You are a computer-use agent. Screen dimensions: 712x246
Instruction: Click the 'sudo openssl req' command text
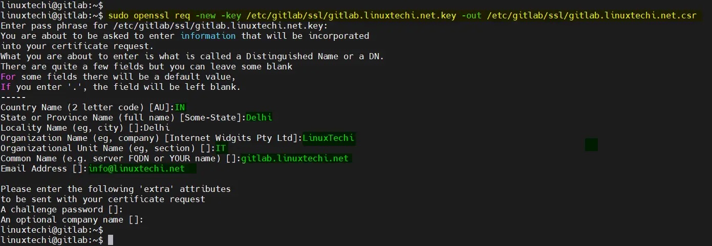pos(146,15)
